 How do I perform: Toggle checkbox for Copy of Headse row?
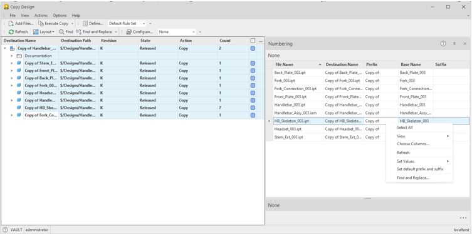(253, 93)
